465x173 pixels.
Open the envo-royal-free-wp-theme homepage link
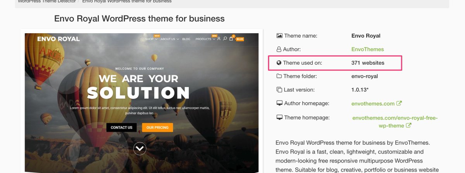tap(395, 122)
